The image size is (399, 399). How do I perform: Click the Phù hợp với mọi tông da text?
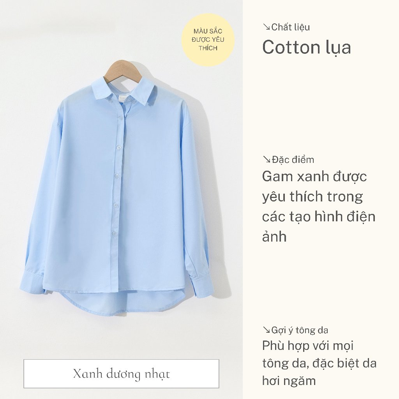click(x=320, y=363)
